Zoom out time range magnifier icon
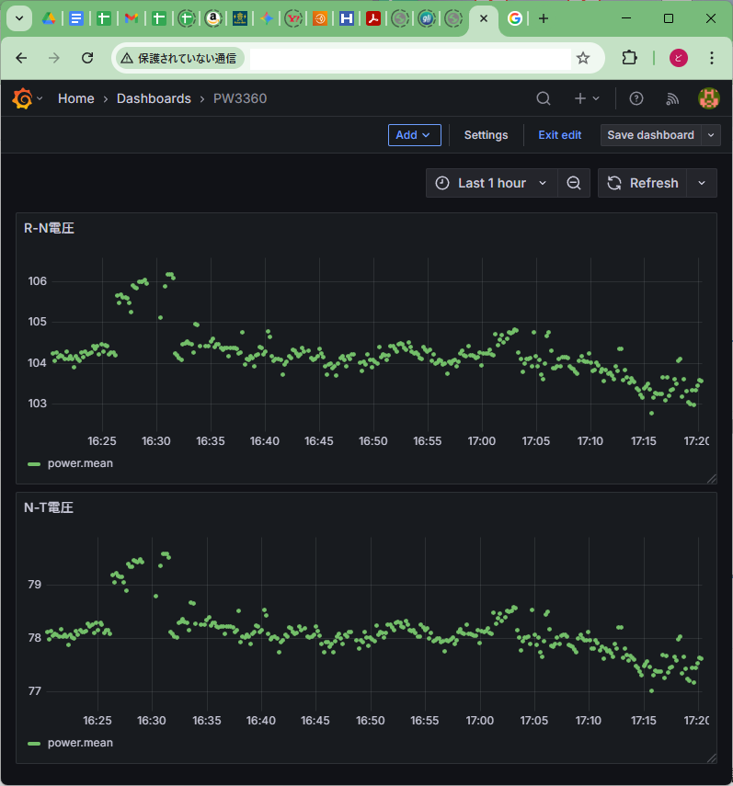Image resolution: width=733 pixels, height=786 pixels. 574,183
